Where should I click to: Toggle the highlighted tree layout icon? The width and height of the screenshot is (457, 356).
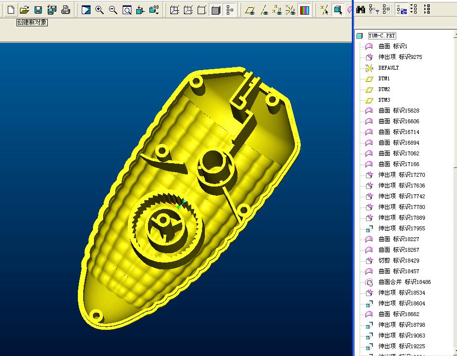[402, 9]
